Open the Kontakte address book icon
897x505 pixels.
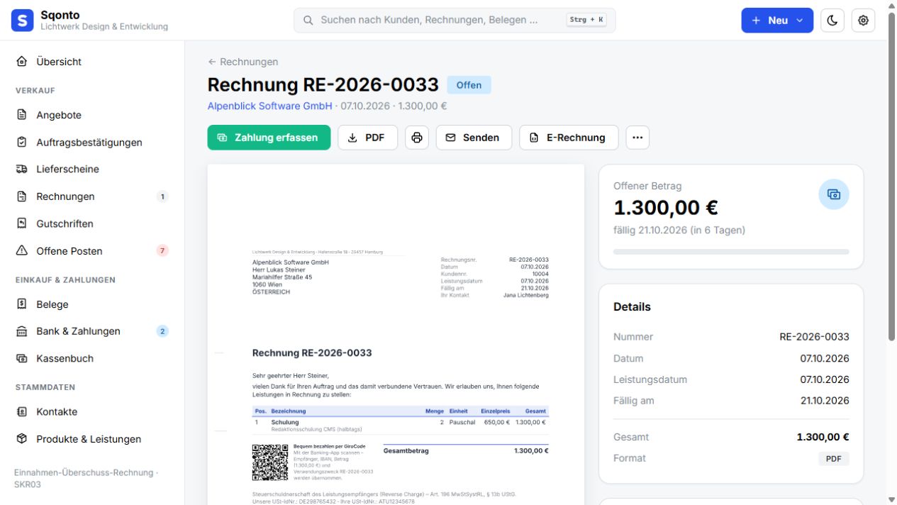pos(22,411)
